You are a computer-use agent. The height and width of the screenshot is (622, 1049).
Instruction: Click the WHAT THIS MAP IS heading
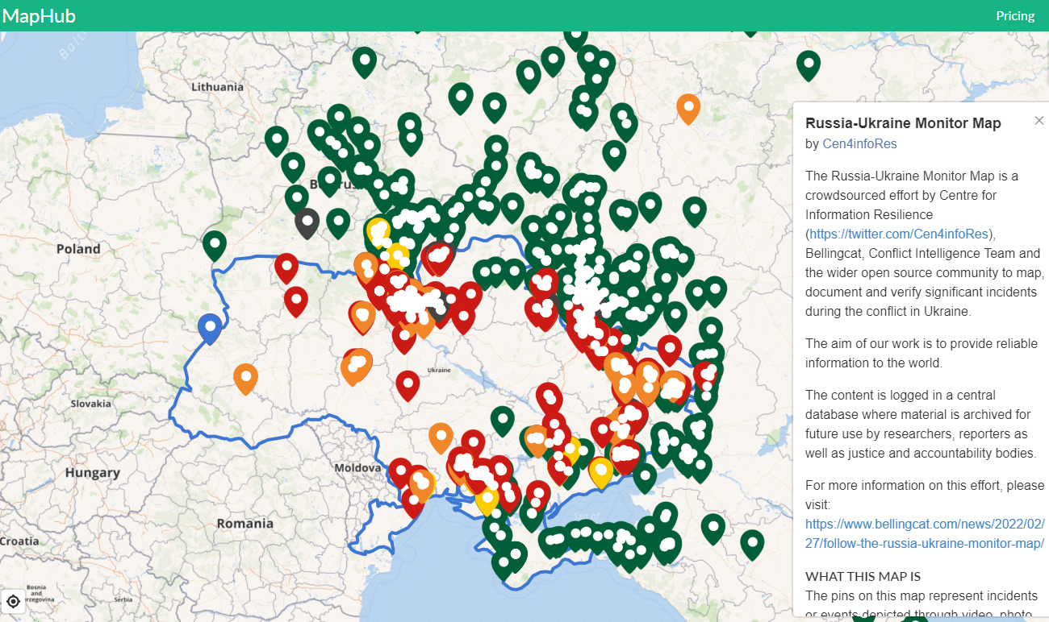click(863, 576)
